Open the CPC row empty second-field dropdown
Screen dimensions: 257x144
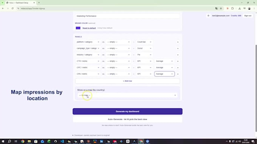pos(118,67)
